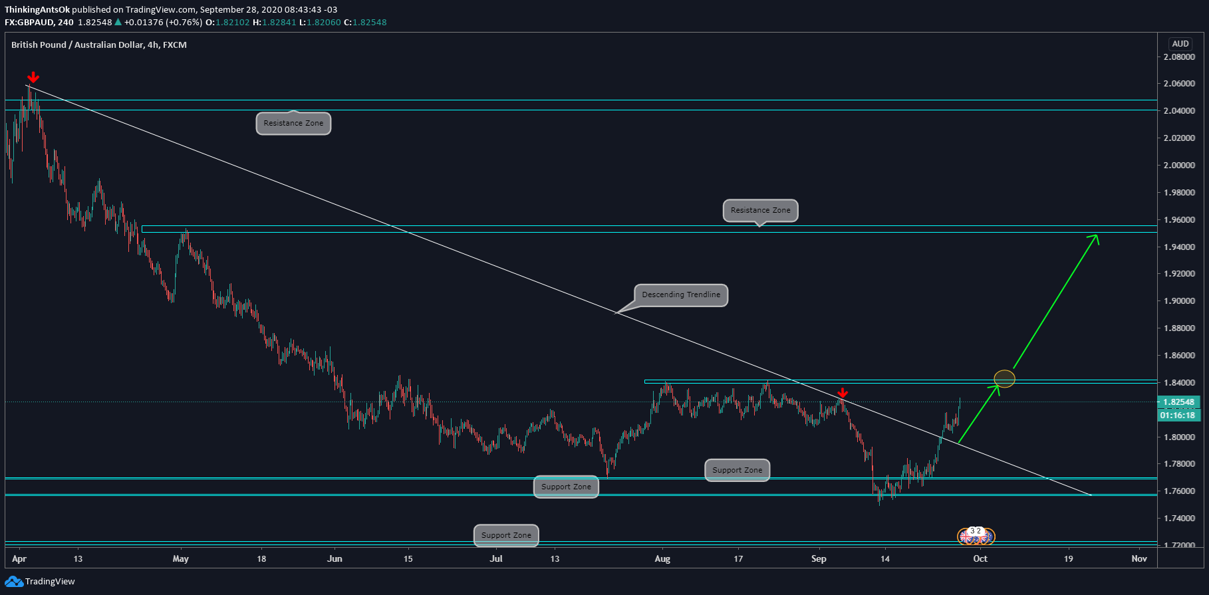
Task: Click the 2.06000 price axis label
Action: [1179, 84]
